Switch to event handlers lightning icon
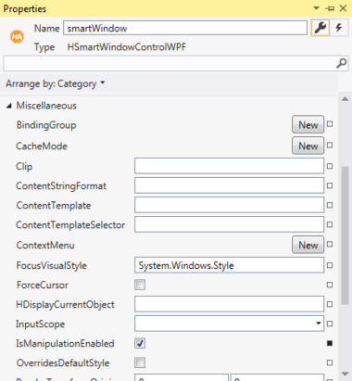 pos(339,28)
